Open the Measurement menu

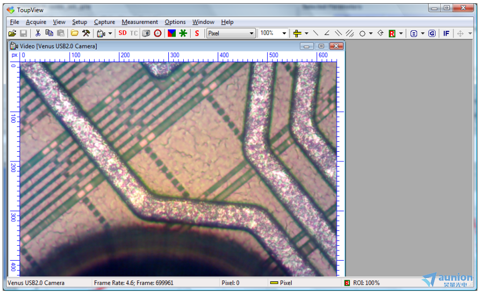point(140,22)
